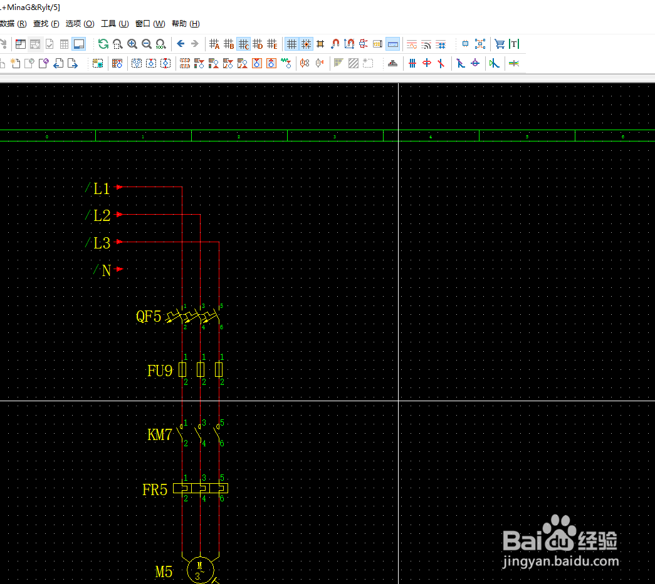Toggle smart connect icon
This screenshot has height=584, width=655.
coord(364,44)
